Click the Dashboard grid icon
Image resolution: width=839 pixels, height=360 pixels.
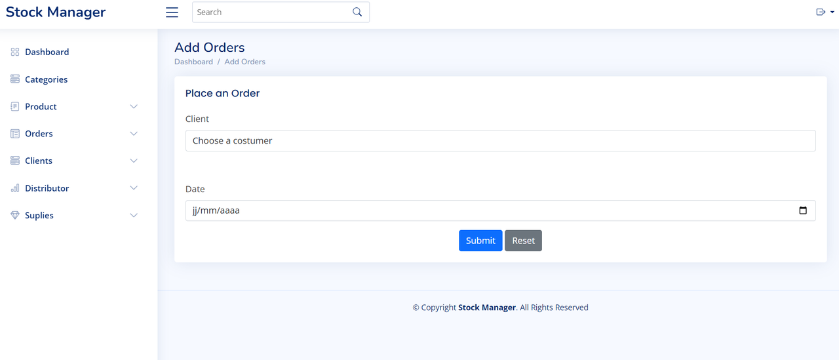[15, 52]
